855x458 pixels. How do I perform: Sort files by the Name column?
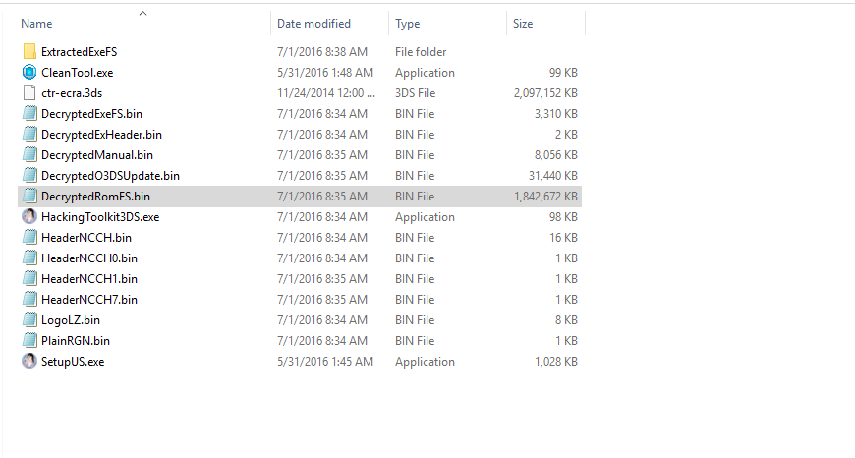pos(35,23)
